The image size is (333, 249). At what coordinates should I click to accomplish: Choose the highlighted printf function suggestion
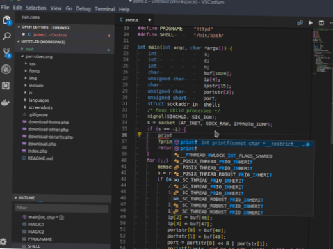point(243,143)
